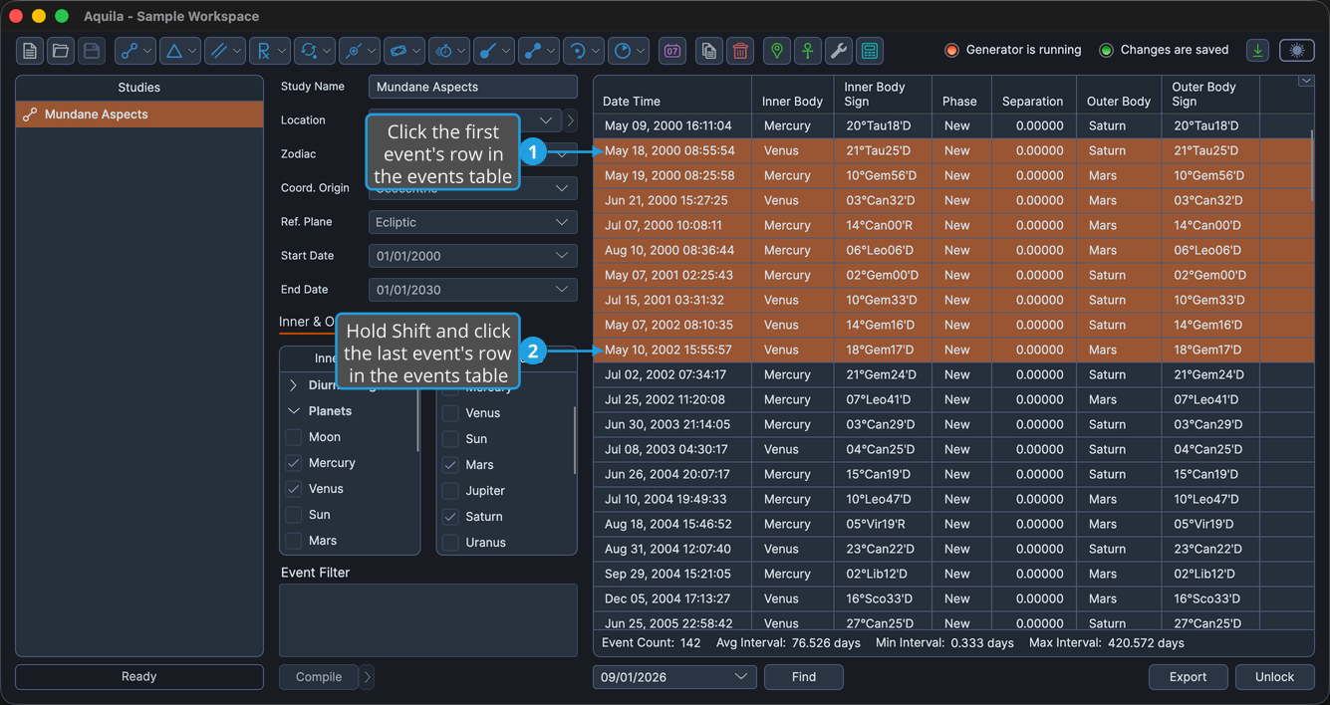Select the orbit ellipse study tool
Viewport: 1330px width, 705px height.
[404, 51]
